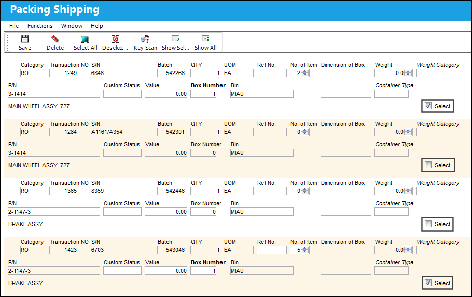Adjust No. of Item spinner for transaction 1284

pos(305,132)
